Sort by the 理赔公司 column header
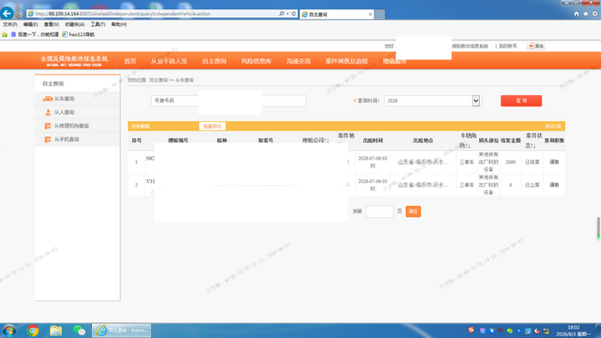The image size is (601, 338). (x=315, y=141)
